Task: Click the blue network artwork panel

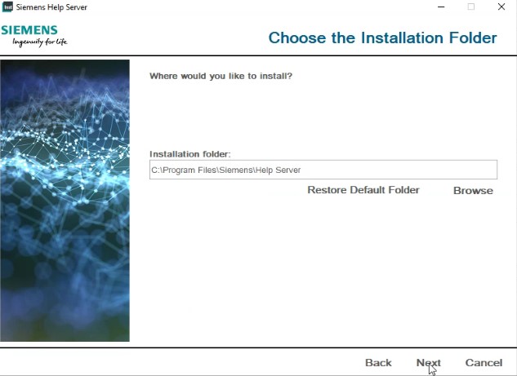Action: pos(65,200)
